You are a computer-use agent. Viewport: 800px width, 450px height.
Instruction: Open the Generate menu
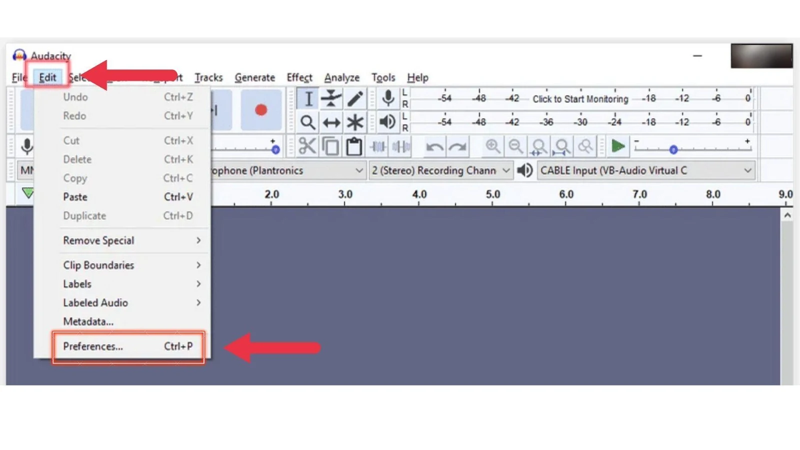pos(255,77)
